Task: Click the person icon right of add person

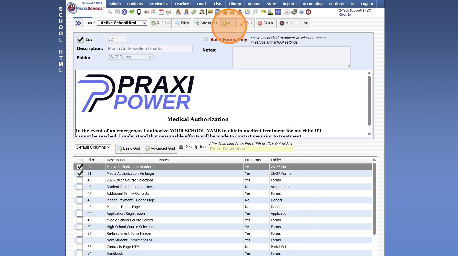Action: tap(186, 12)
